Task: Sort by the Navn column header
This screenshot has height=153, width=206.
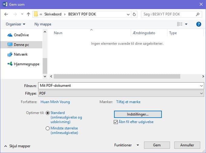Action: [58, 33]
